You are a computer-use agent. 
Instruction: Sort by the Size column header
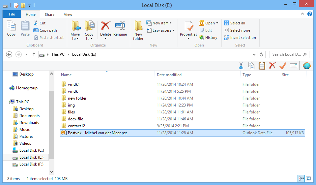click(285, 75)
